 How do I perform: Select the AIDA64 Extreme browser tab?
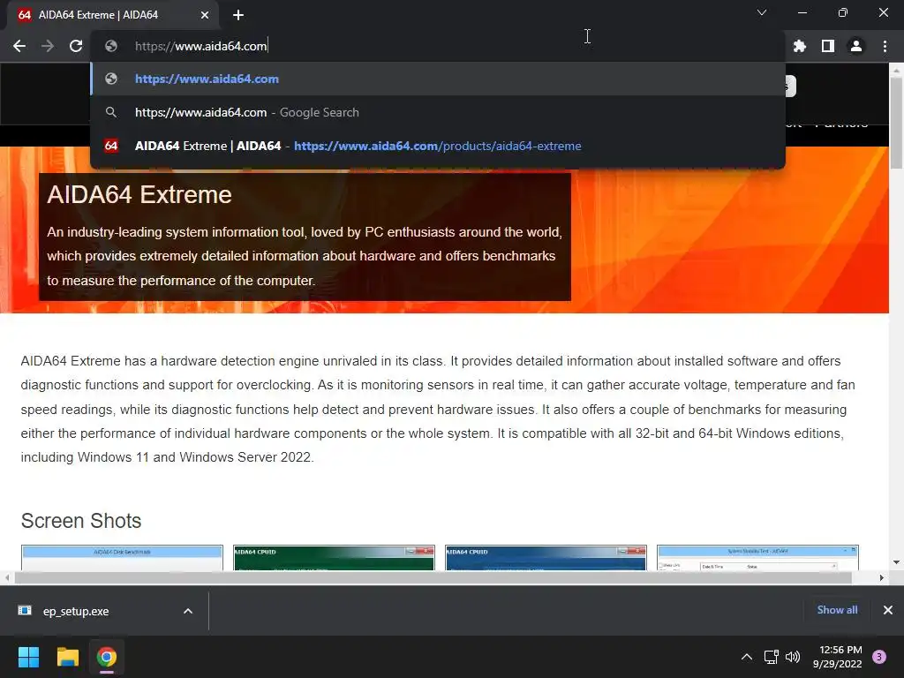click(x=112, y=15)
